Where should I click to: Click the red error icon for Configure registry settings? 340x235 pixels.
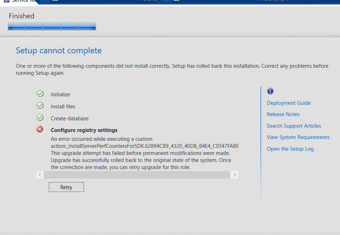(x=40, y=129)
